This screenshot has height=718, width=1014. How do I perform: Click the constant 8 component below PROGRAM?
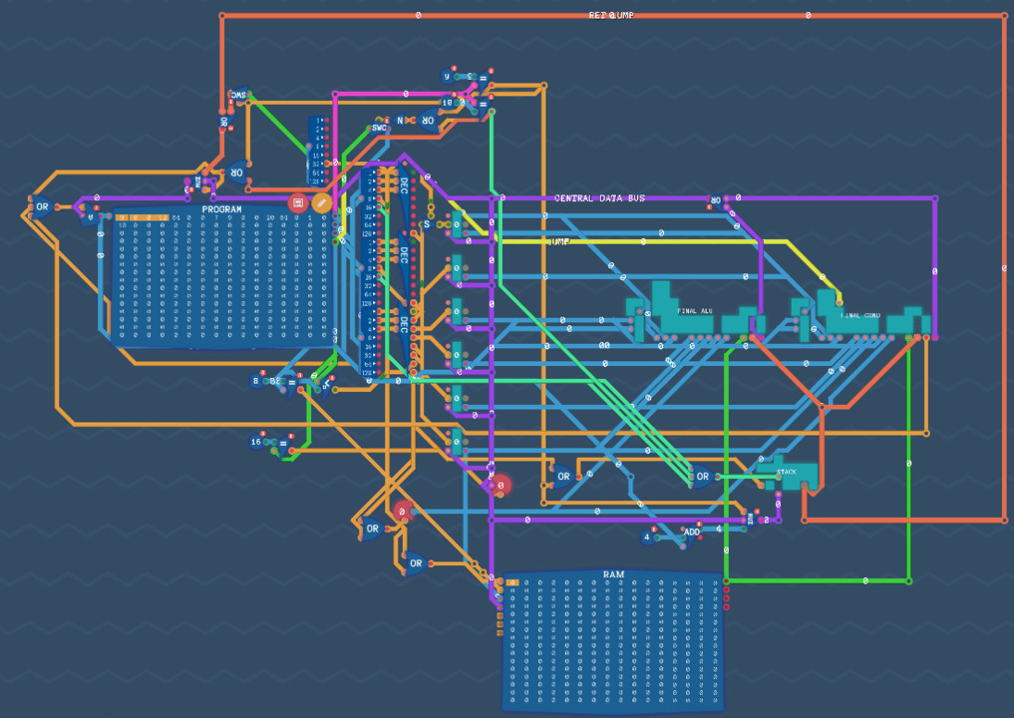coord(256,381)
